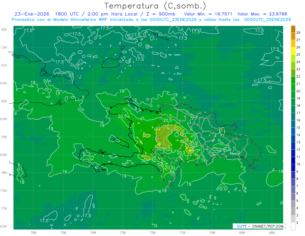Click the '75W' longitude axis label
305x236 pixels.
[x=63, y=232]
